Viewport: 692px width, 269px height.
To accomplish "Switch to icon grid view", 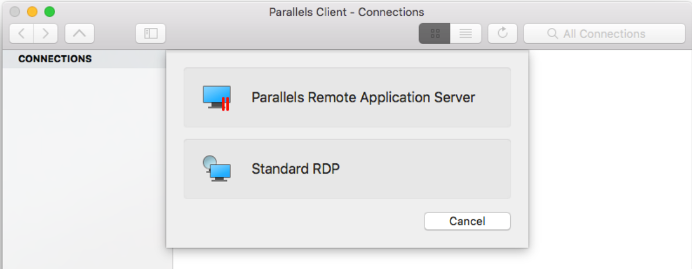I will 434,34.
